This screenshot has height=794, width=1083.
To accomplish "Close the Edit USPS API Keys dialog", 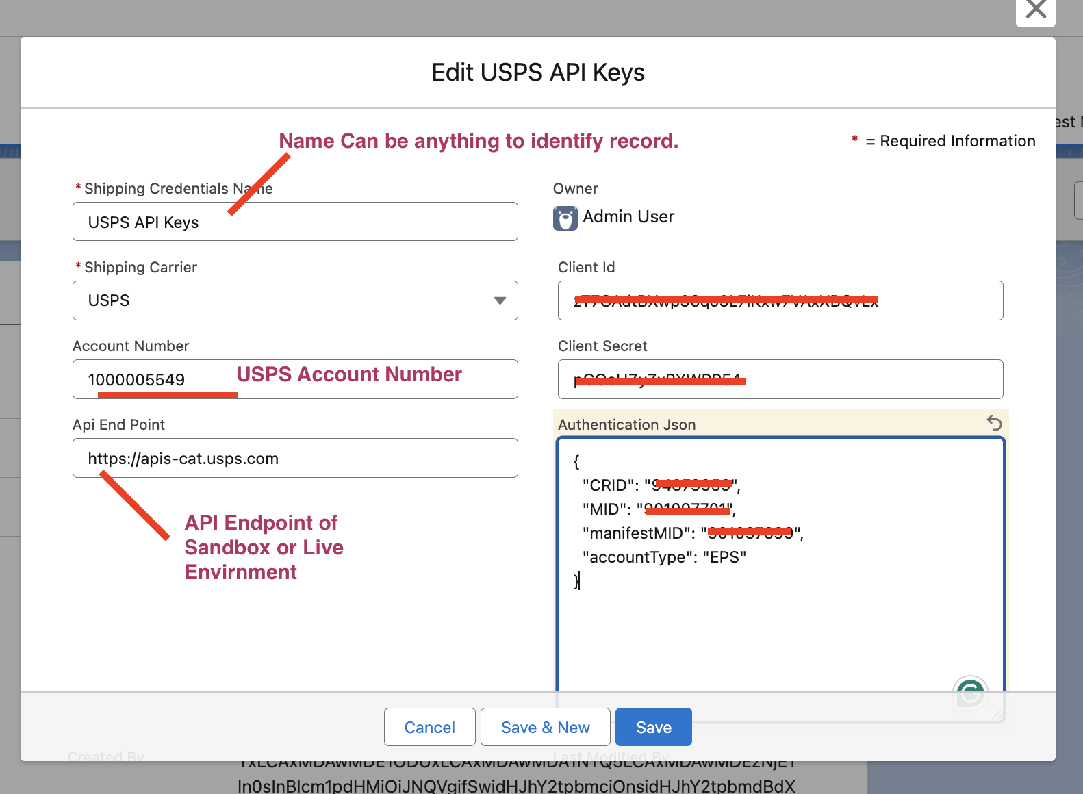I will coord(1036,10).
